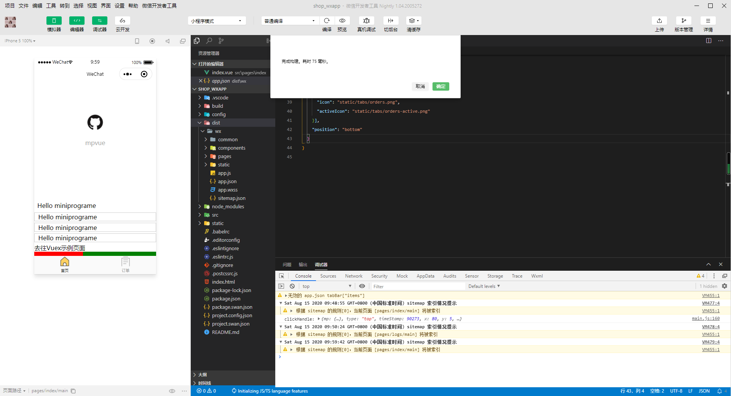Collapse the dist folder
This screenshot has height=396, width=731.
(233, 123)
